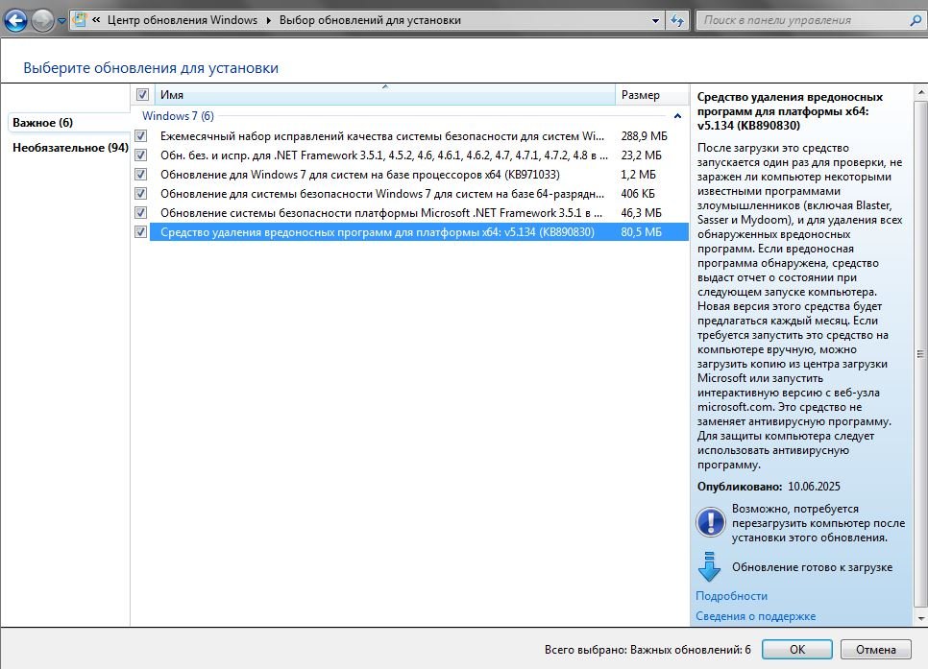This screenshot has height=669, width=928.
Task: Open 'Центр обновления Windows' breadcrumb
Action: 183,20
